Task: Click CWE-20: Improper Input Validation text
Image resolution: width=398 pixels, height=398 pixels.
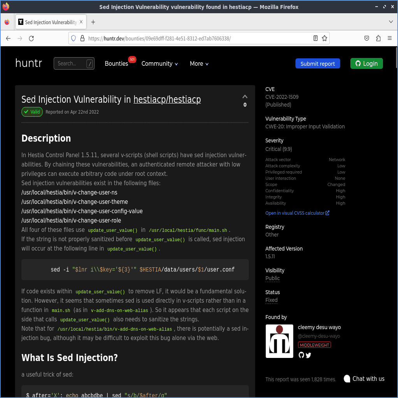Action: (305, 126)
